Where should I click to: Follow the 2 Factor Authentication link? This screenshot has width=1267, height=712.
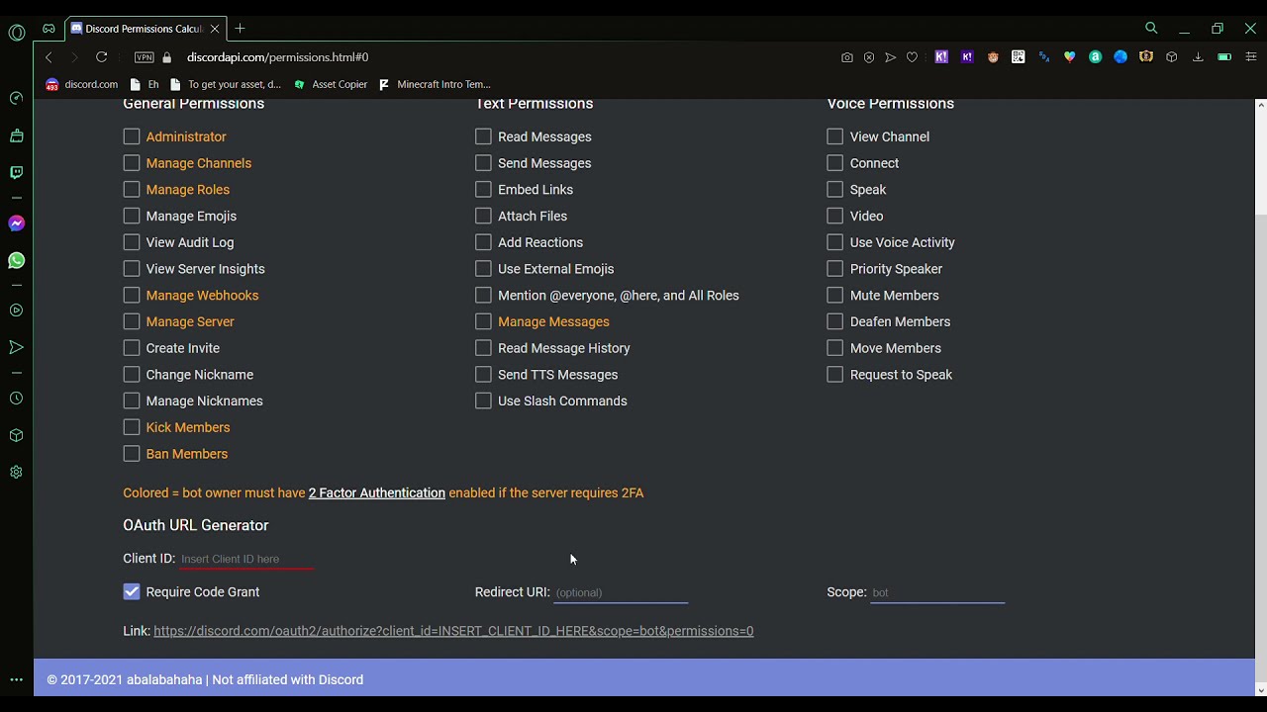tap(377, 492)
